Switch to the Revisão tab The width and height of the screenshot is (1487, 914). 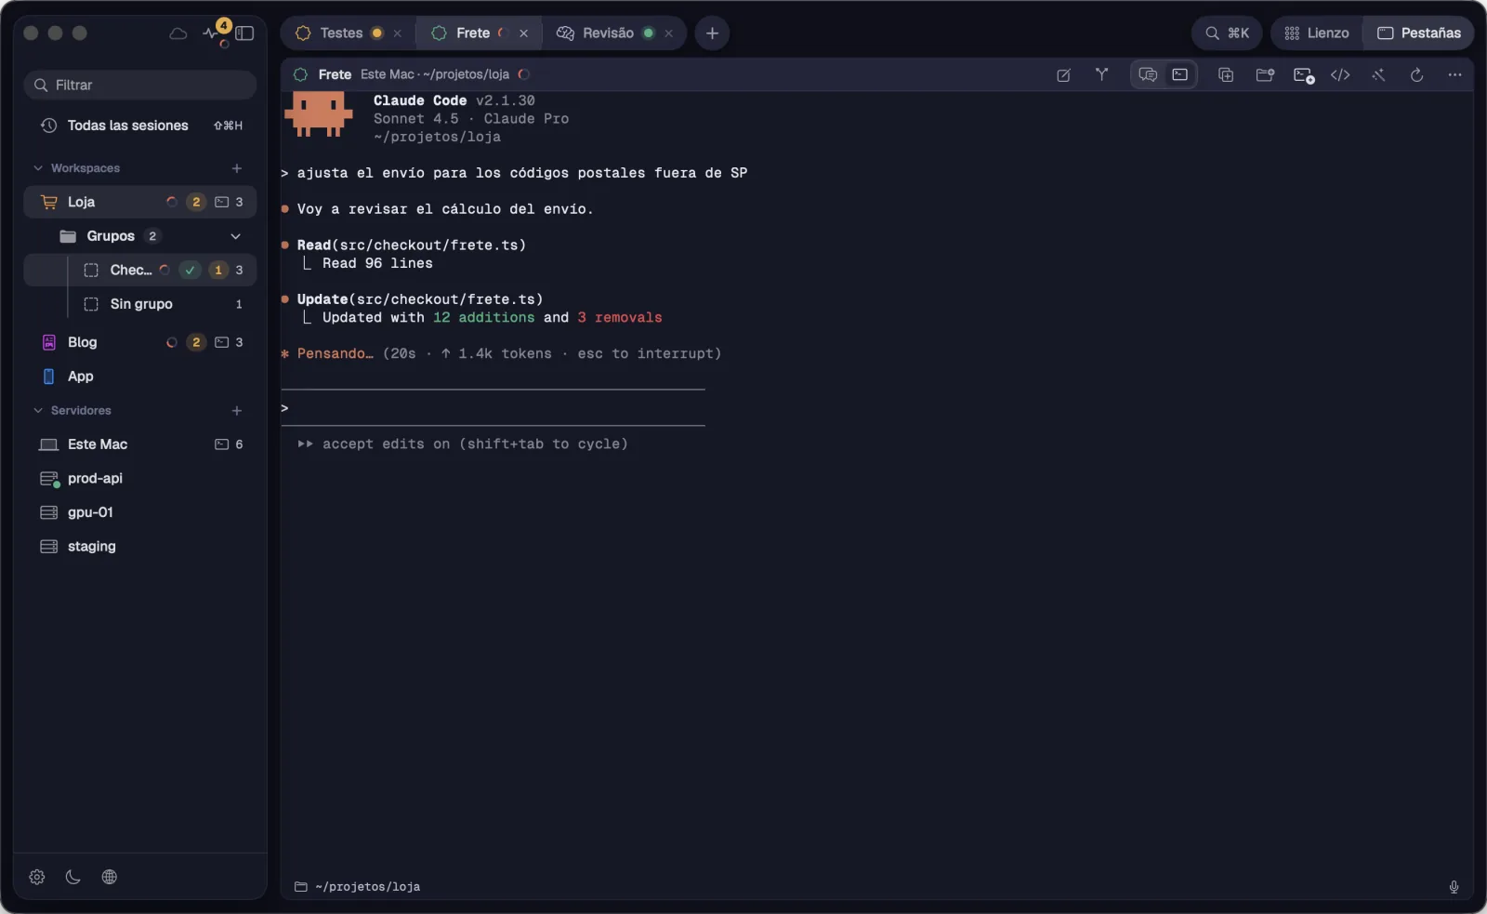(x=613, y=33)
